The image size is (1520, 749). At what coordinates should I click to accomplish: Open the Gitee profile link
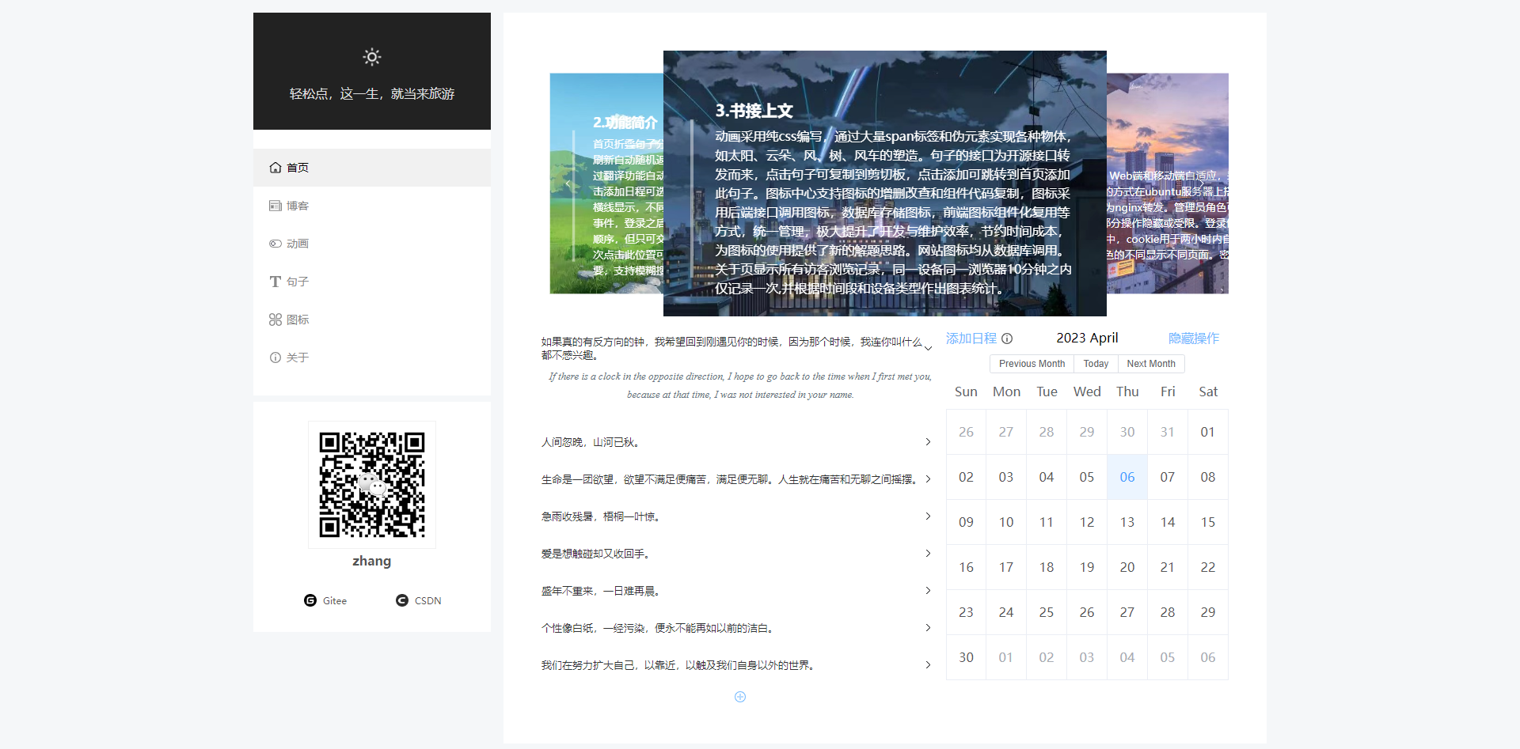point(325,601)
